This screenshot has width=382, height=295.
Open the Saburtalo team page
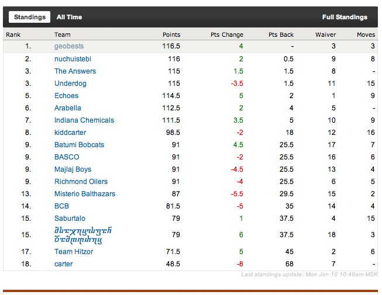[70, 218]
